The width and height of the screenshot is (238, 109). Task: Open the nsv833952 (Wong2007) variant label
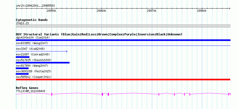[x=32, y=43]
